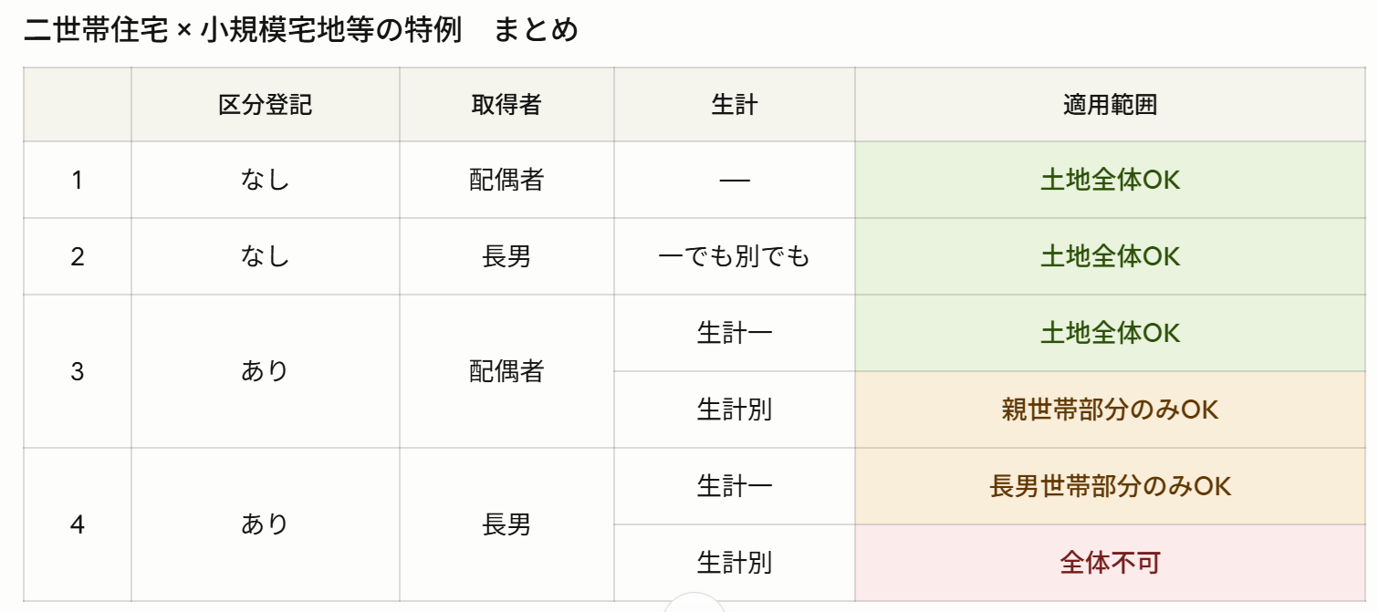This screenshot has height=612, width=1378.
Task: Click あり in row 3
Action: pos(265,371)
